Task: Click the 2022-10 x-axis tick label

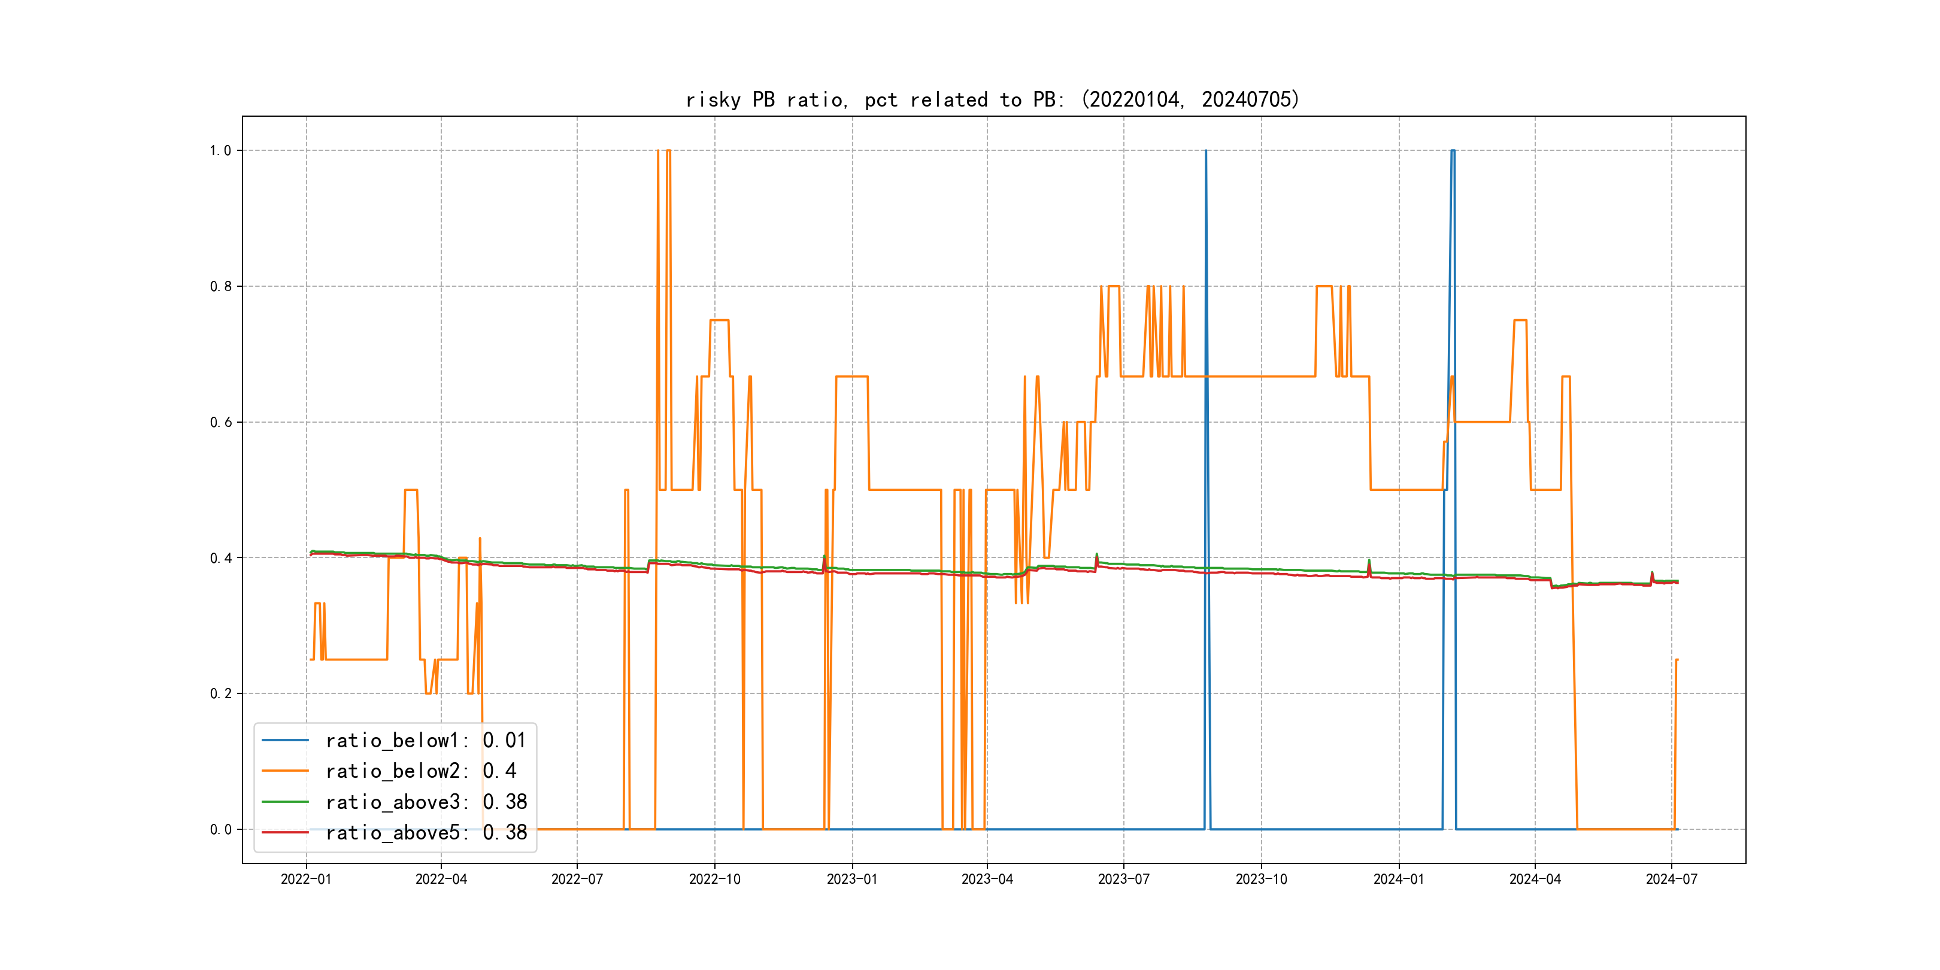Action: (x=715, y=879)
